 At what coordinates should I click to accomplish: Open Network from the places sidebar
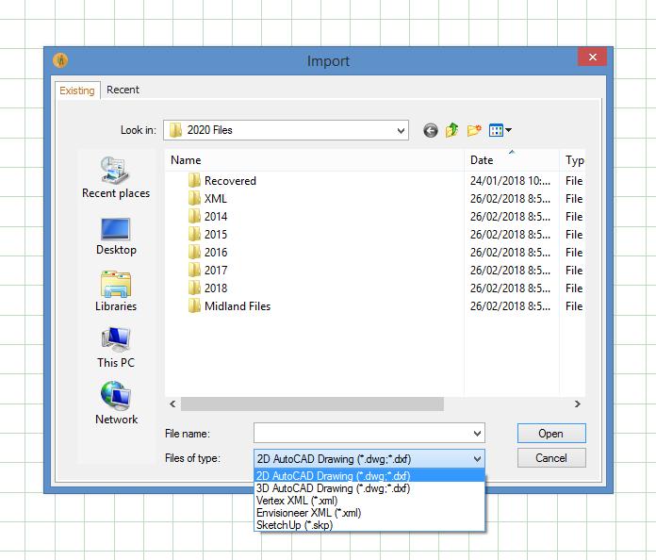click(x=116, y=404)
